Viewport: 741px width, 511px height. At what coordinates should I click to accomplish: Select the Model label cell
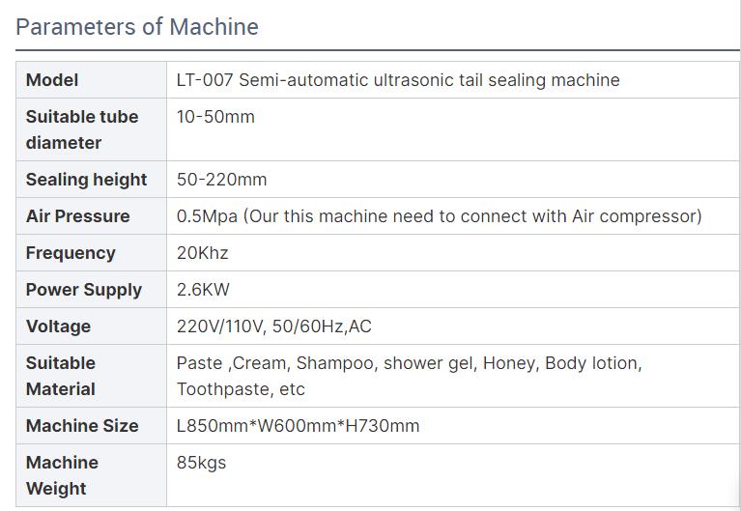tap(91, 80)
